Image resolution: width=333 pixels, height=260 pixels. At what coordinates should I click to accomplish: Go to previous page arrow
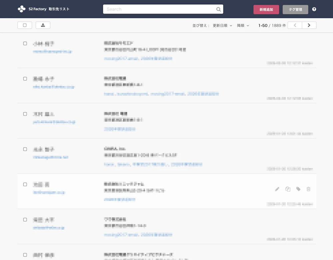295,25
